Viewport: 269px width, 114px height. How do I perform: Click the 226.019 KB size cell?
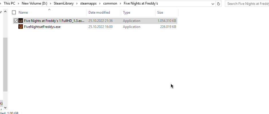[168, 27]
